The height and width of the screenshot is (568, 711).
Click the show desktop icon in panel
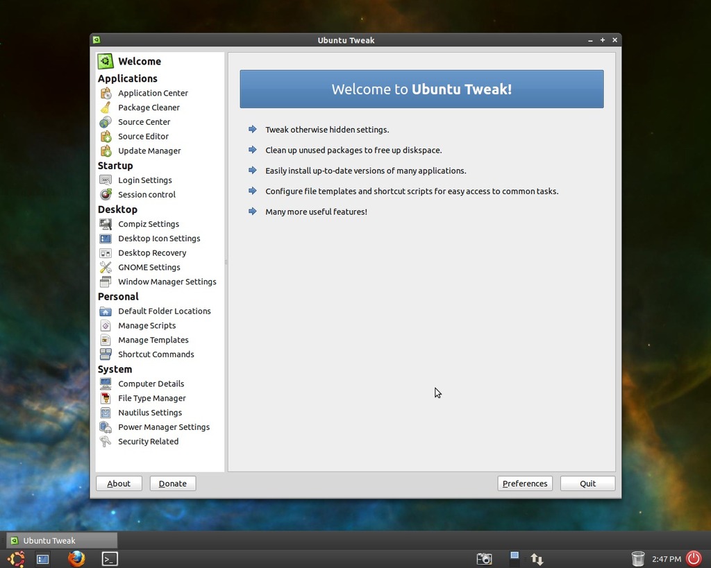[42, 560]
